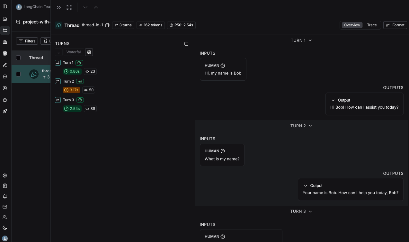This screenshot has height=242, width=409.
Task: Open the Tracing projects sidebar icon
Action: [5, 30]
